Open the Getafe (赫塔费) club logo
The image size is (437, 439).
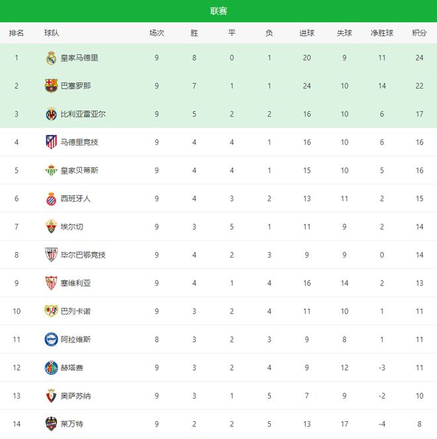tap(51, 367)
